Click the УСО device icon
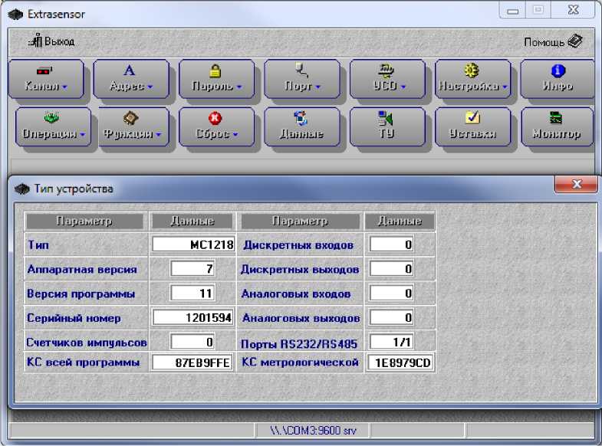The height and width of the screenshot is (446, 602). point(386,71)
